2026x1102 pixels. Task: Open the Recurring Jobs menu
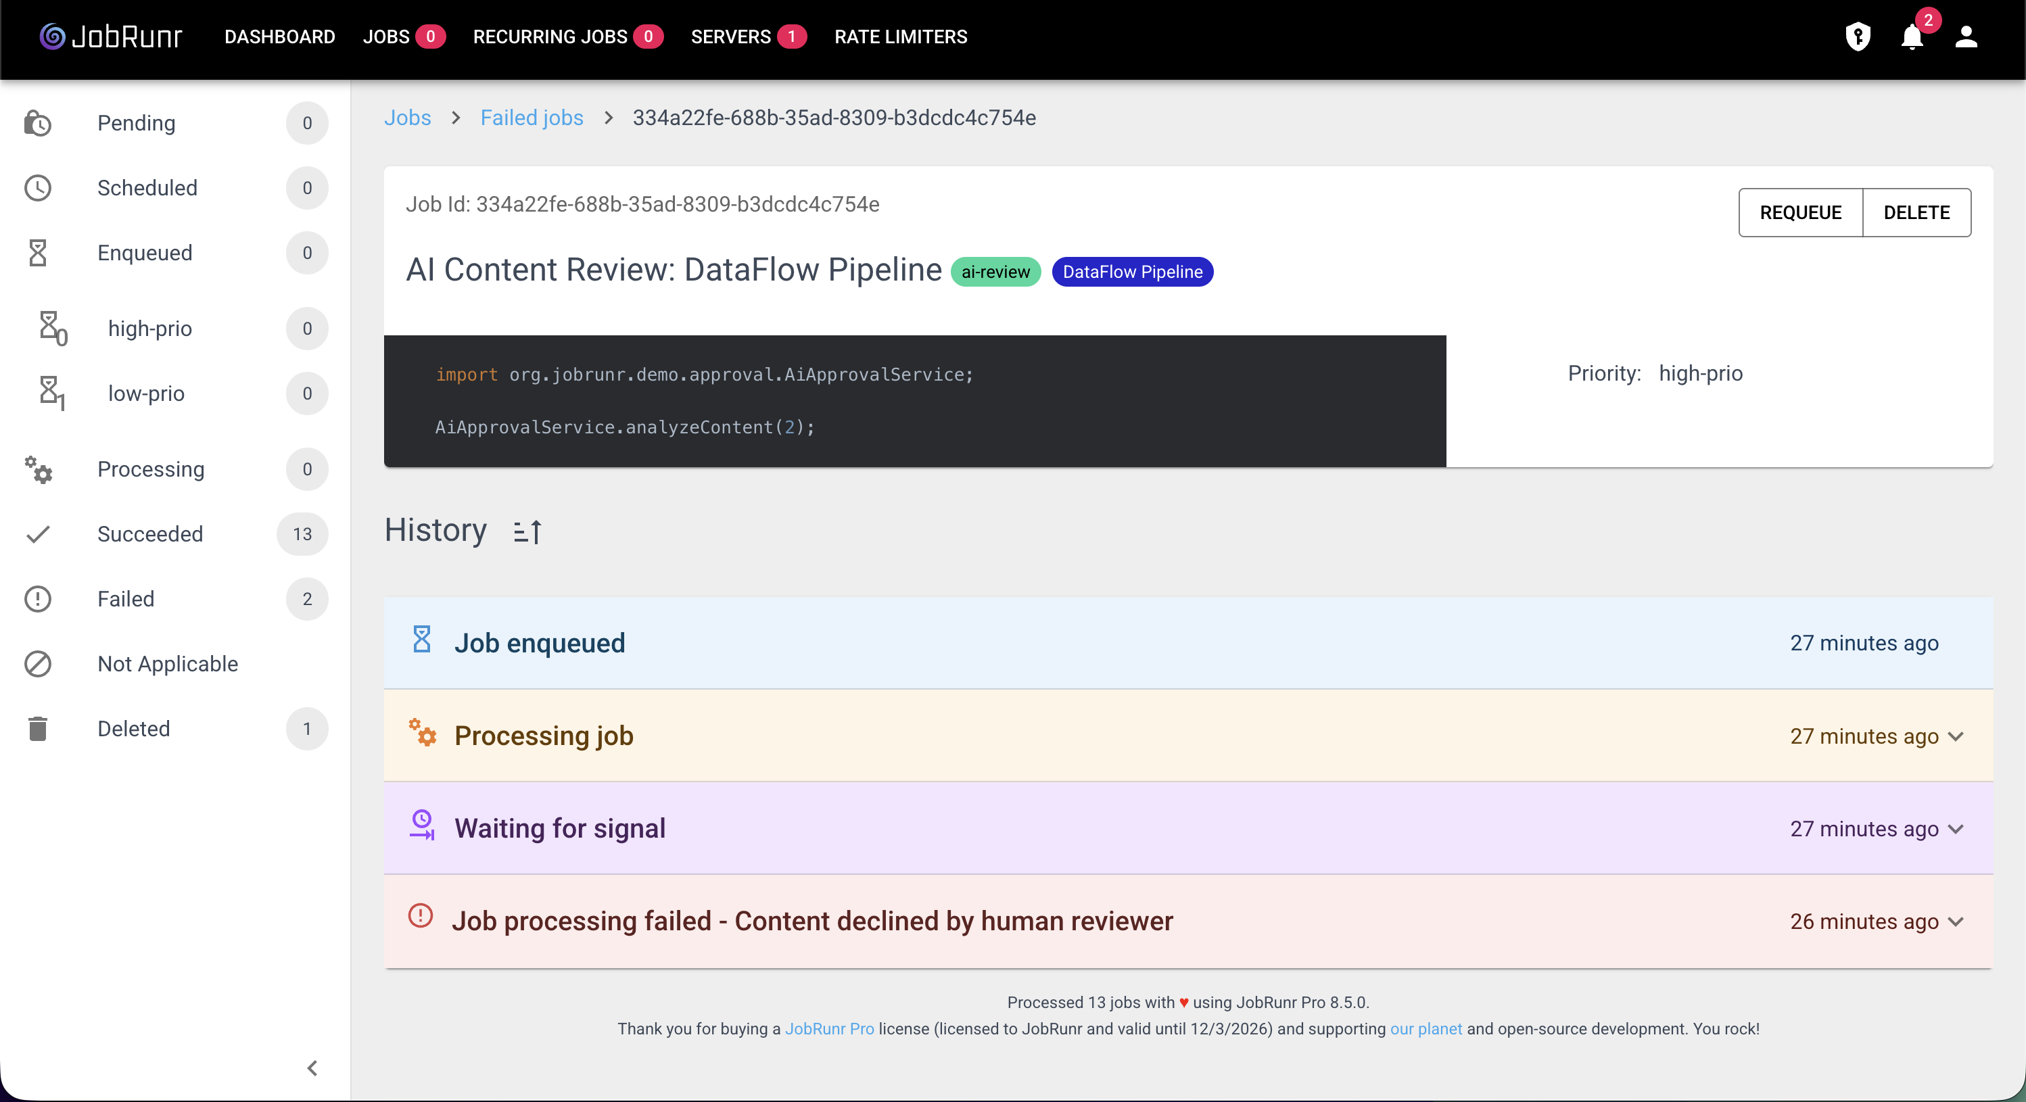550,37
